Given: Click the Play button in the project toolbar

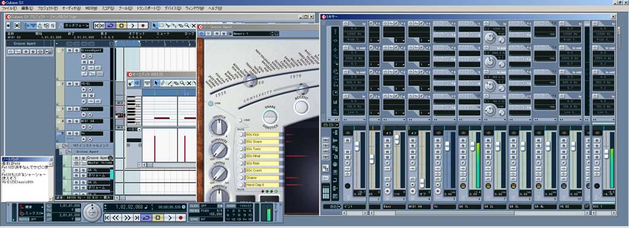Looking at the screenshot, I should click(x=133, y=26).
